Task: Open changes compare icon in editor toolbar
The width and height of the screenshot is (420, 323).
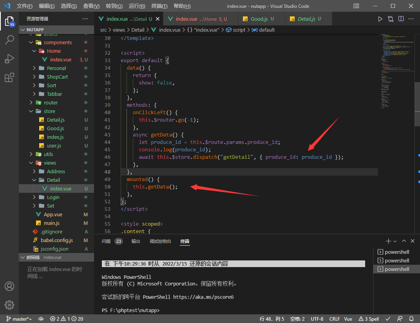Action: [391, 19]
